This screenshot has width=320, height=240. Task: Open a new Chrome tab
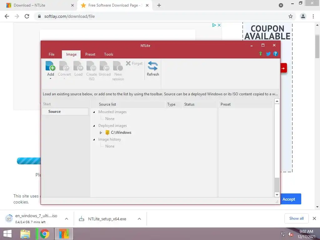point(159,5)
